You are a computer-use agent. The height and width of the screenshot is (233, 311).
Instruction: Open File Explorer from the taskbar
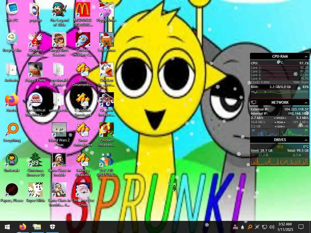[x=37, y=227]
